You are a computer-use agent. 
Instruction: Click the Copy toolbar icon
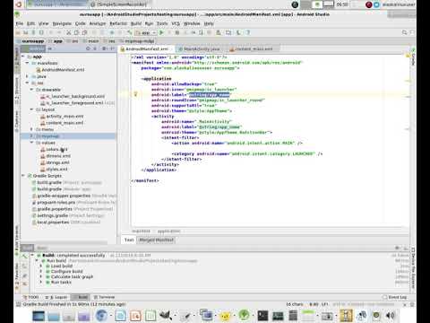[x=76, y=32]
